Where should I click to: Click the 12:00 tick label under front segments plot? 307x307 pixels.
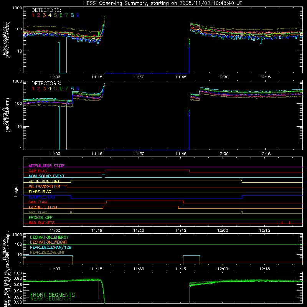[223, 77]
